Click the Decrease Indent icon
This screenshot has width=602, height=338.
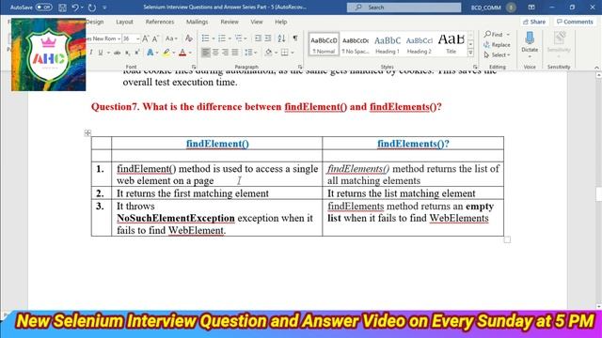258,38
